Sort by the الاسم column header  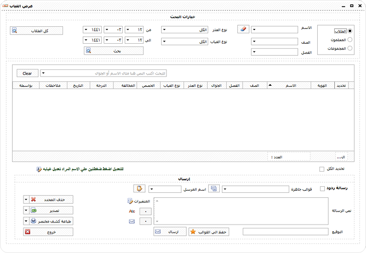point(289,85)
